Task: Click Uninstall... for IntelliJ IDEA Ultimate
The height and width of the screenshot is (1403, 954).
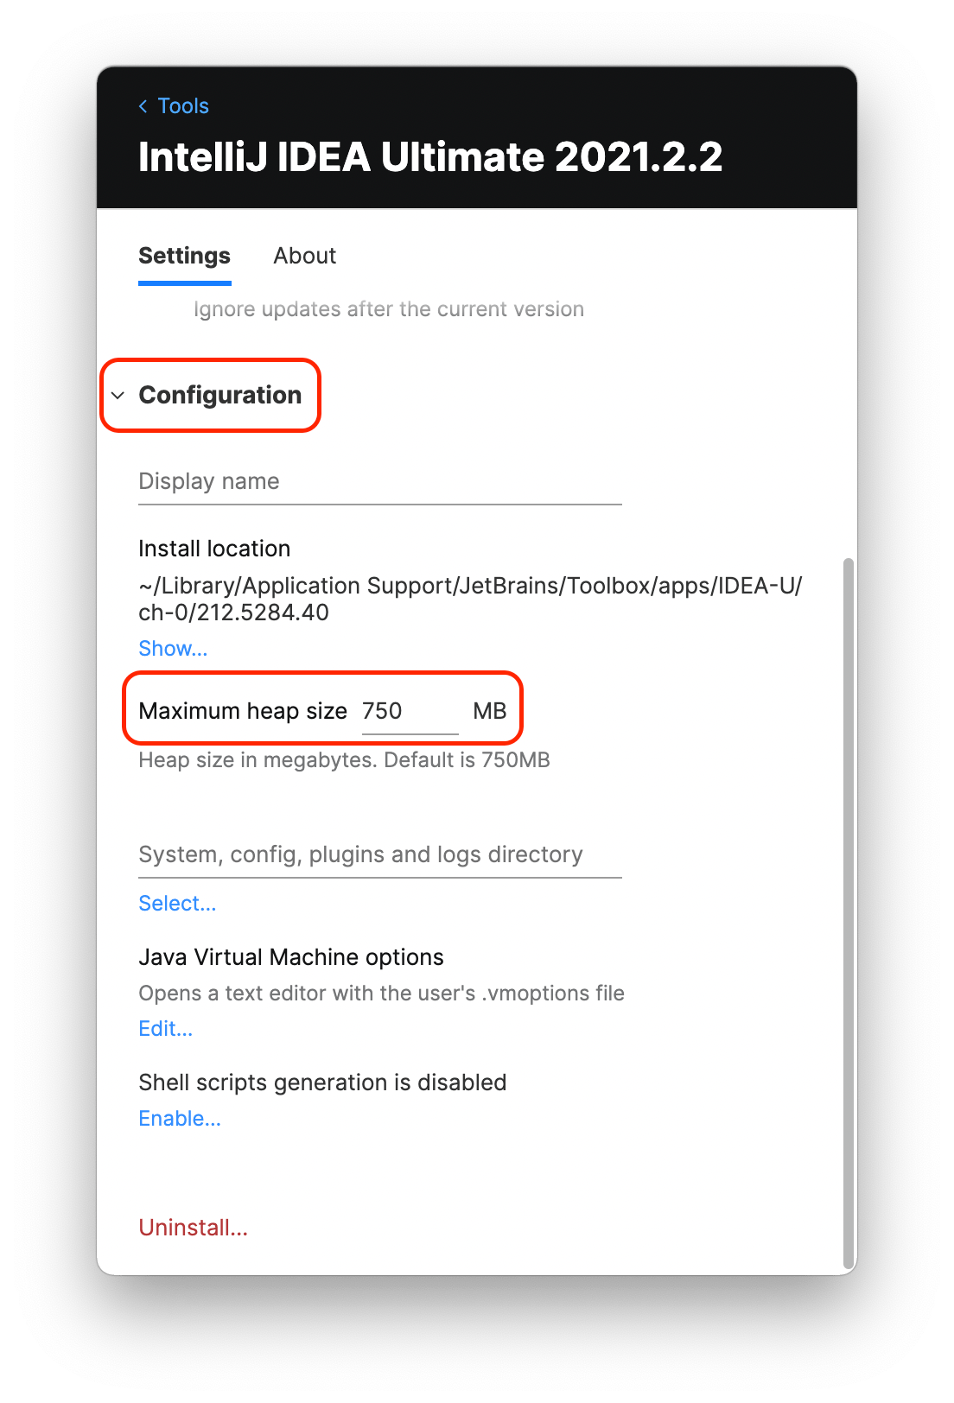Action: coord(193,1228)
